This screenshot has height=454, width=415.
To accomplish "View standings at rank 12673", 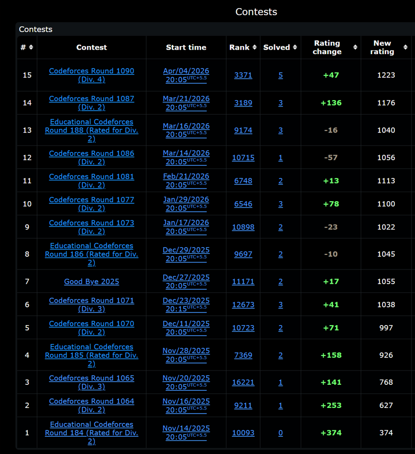I will [x=243, y=305].
